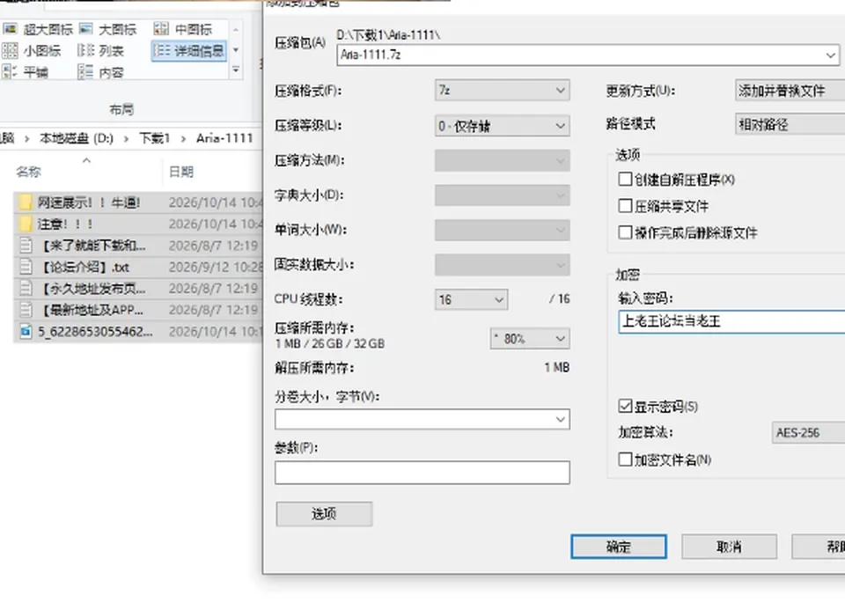The image size is (845, 610).
Task: Open the CPU 线程数 dropdown
Action: pyautogui.click(x=471, y=299)
